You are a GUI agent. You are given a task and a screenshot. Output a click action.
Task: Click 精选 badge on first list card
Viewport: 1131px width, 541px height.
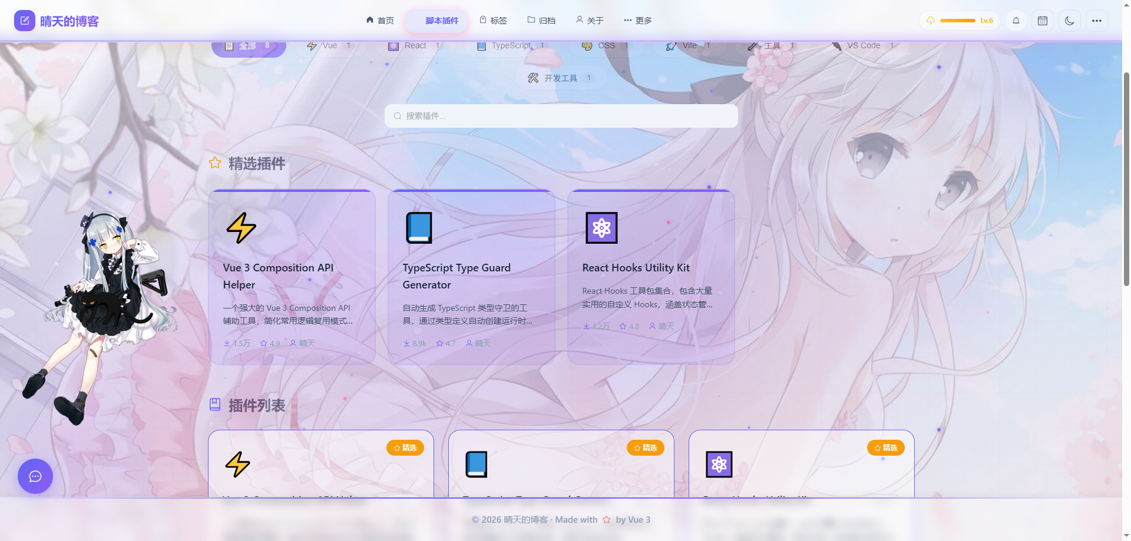[405, 448]
